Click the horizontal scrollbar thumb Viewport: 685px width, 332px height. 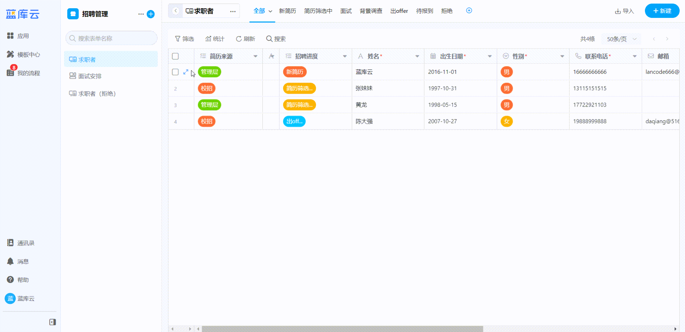click(342, 329)
